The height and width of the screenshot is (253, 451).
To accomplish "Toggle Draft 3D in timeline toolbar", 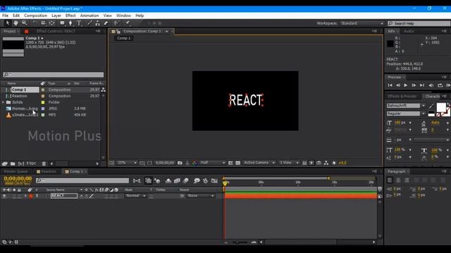I will pos(157,181).
